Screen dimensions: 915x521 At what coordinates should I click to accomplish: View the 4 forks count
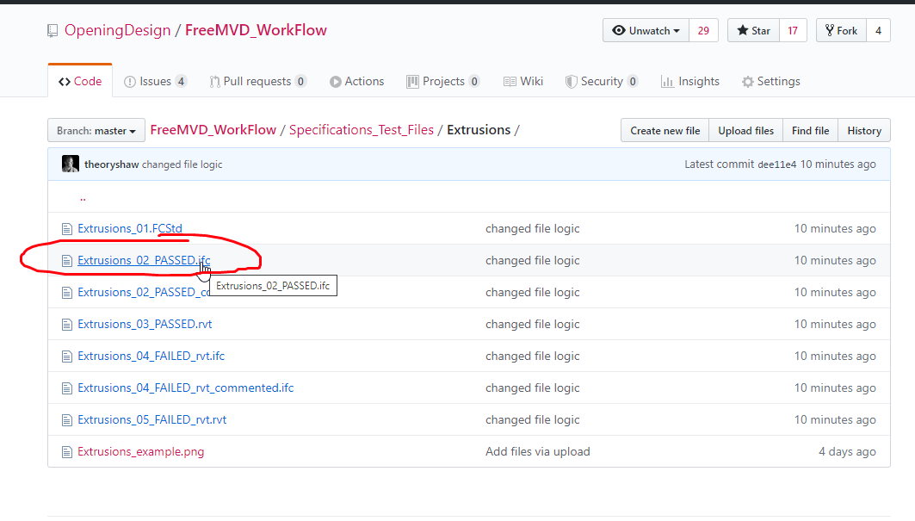click(878, 30)
